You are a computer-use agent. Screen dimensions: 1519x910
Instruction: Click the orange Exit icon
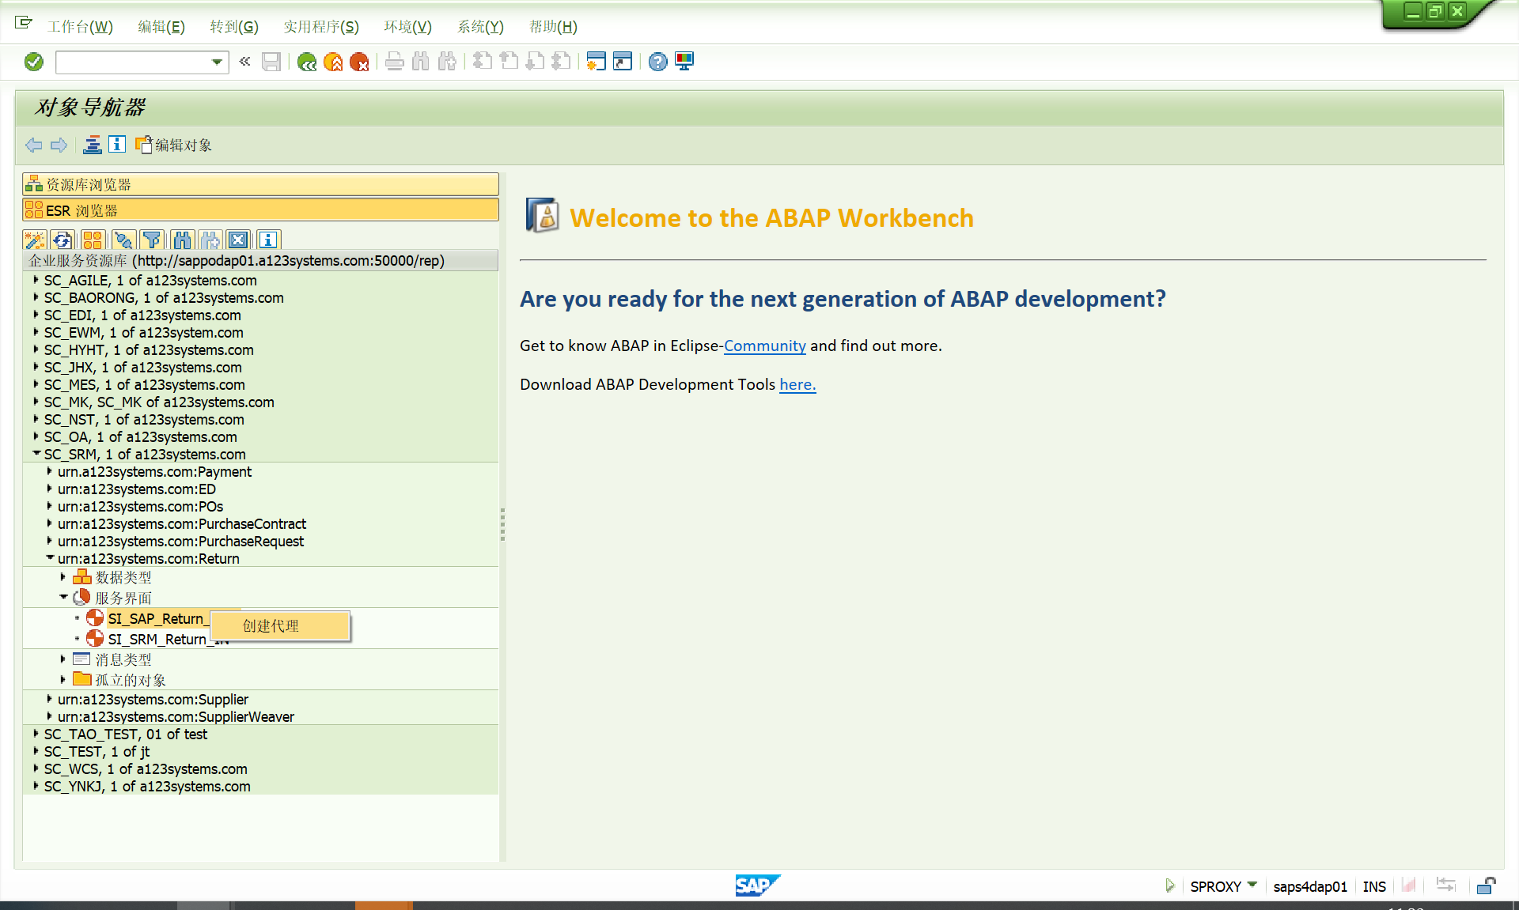coord(333,62)
